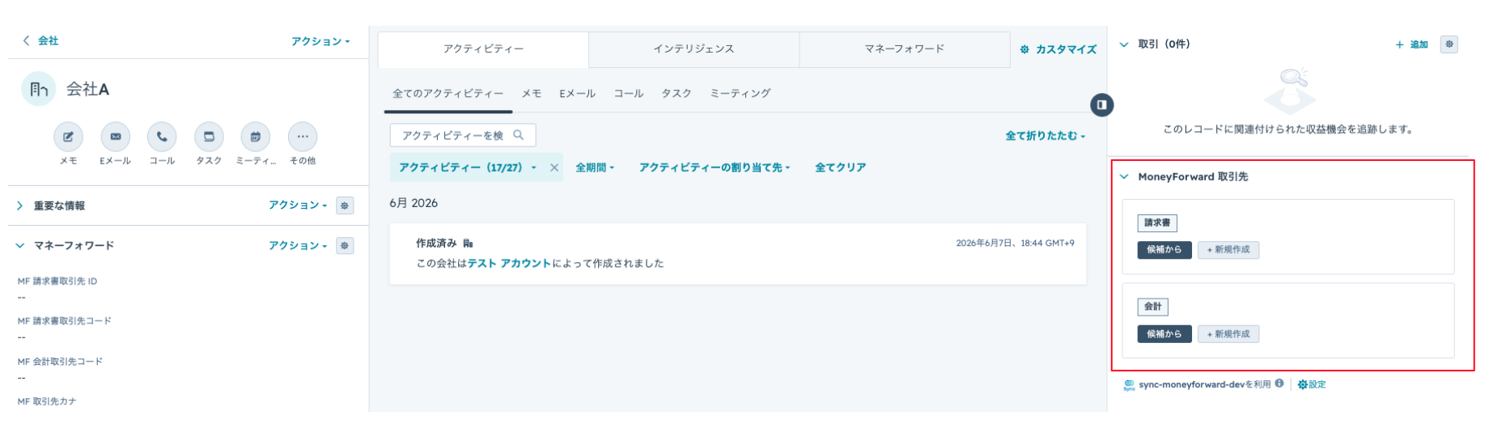The height and width of the screenshot is (432, 1489).
Task: Open the 取引 card gear settings
Action: pyautogui.click(x=1449, y=44)
